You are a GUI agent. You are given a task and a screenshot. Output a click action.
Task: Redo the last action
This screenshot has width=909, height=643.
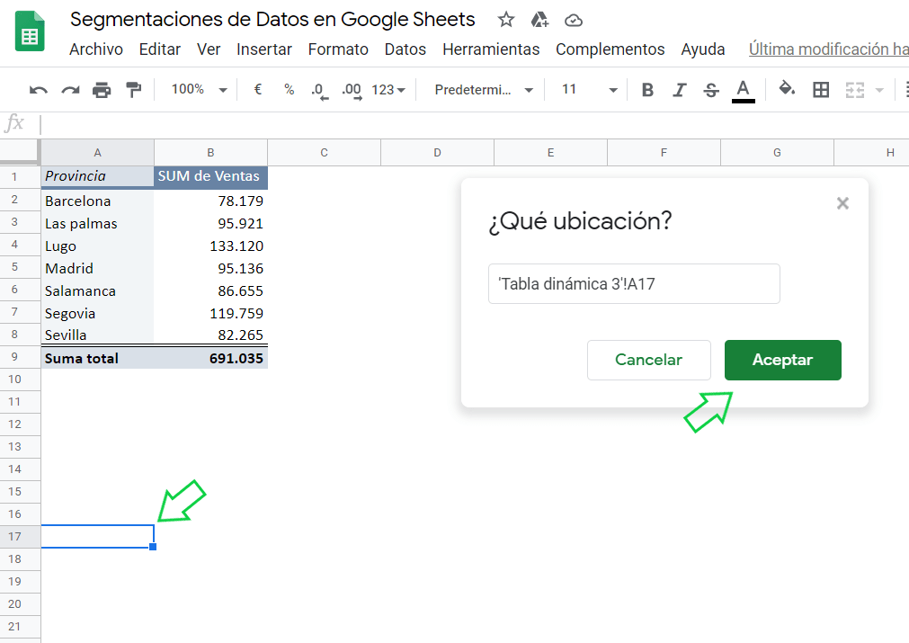(x=70, y=90)
